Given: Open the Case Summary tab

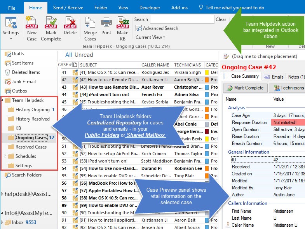Looking at the screenshot, I should point(241,76).
